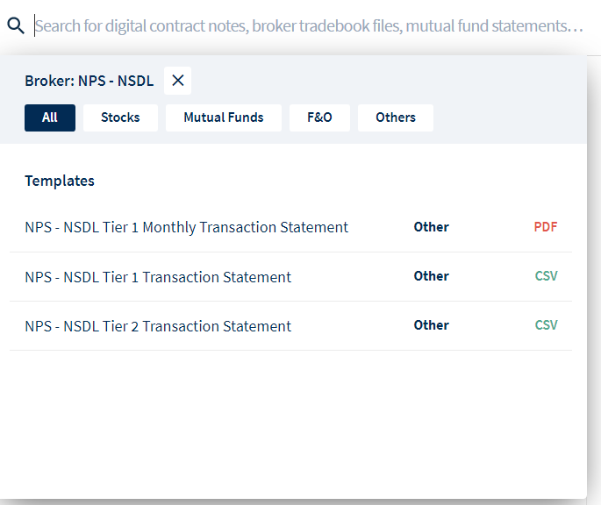The width and height of the screenshot is (601, 505).
Task: Click Other tag on Monthly Transaction row
Action: point(431,227)
